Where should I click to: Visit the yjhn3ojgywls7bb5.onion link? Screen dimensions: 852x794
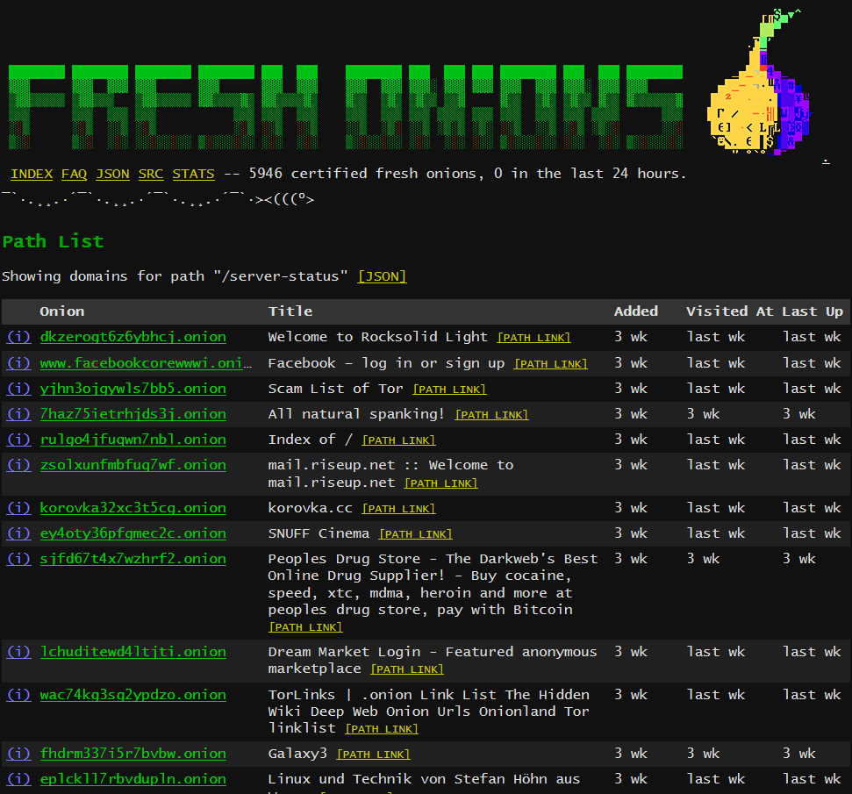tap(133, 389)
